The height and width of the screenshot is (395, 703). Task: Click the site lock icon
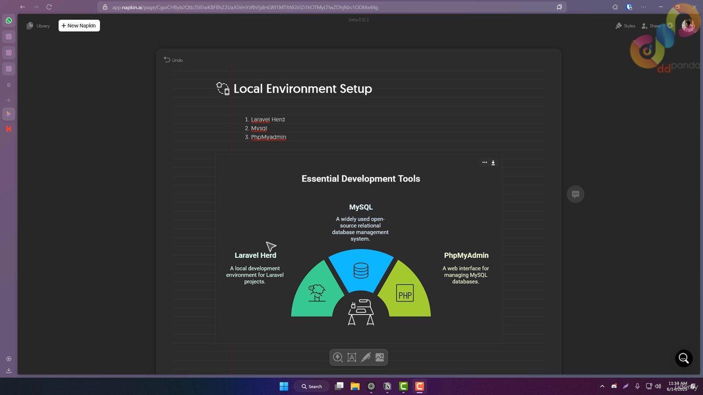pyautogui.click(x=105, y=7)
